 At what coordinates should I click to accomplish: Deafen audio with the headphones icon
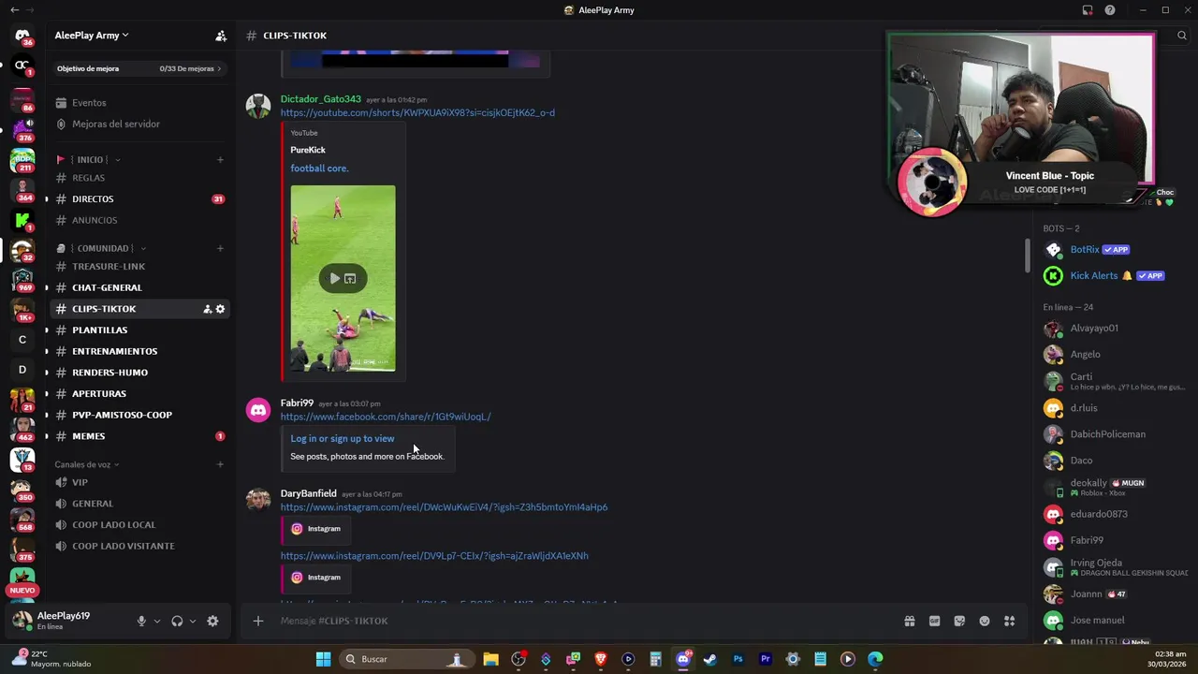coord(177,621)
